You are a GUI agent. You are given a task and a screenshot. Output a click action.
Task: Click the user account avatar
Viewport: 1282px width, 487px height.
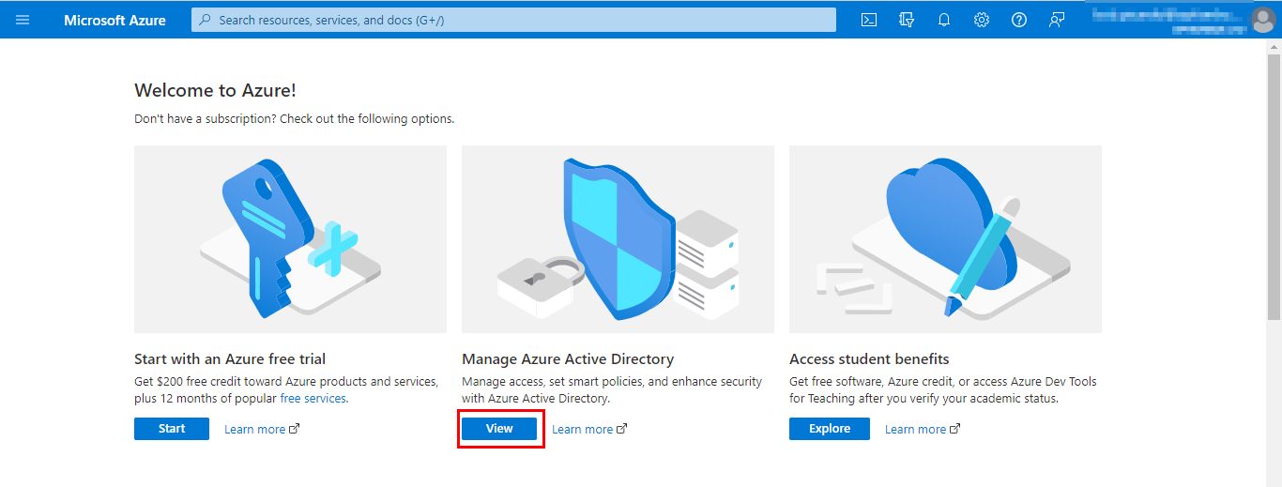pos(1263,20)
